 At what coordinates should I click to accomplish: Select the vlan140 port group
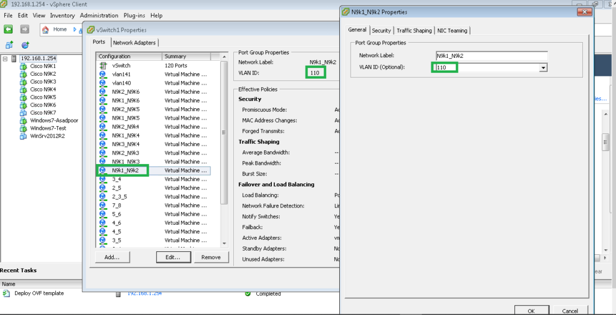[x=153, y=83]
